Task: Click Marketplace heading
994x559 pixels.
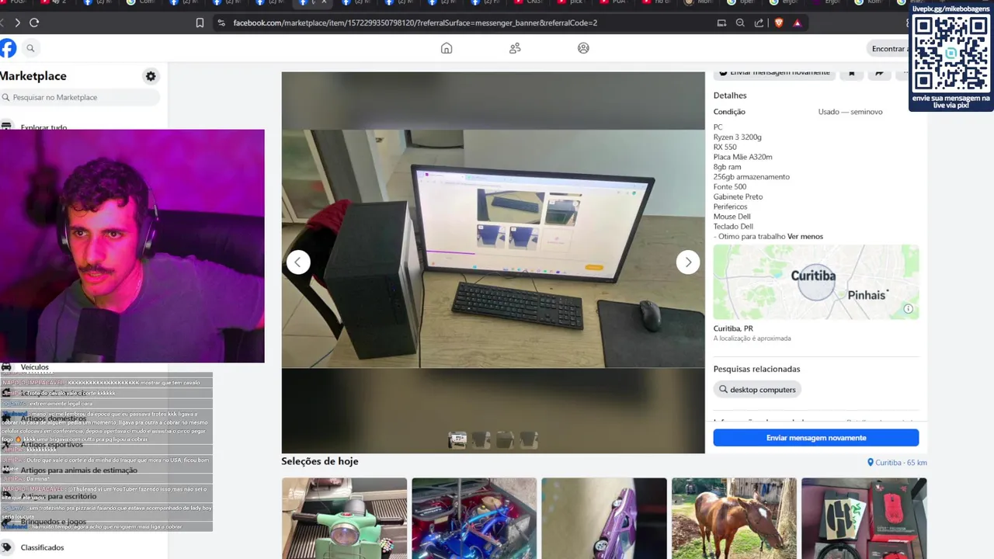Action: tap(33, 76)
